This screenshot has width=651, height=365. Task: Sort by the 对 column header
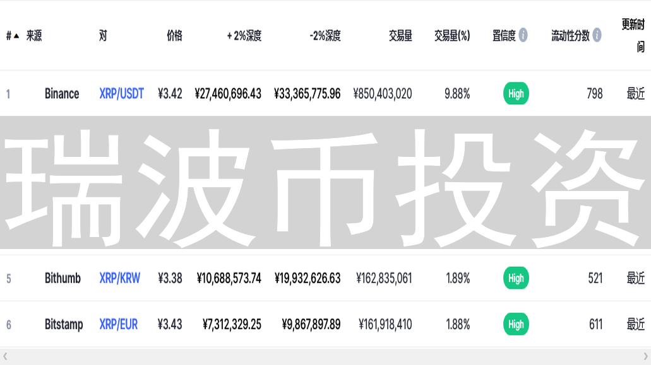click(x=103, y=36)
